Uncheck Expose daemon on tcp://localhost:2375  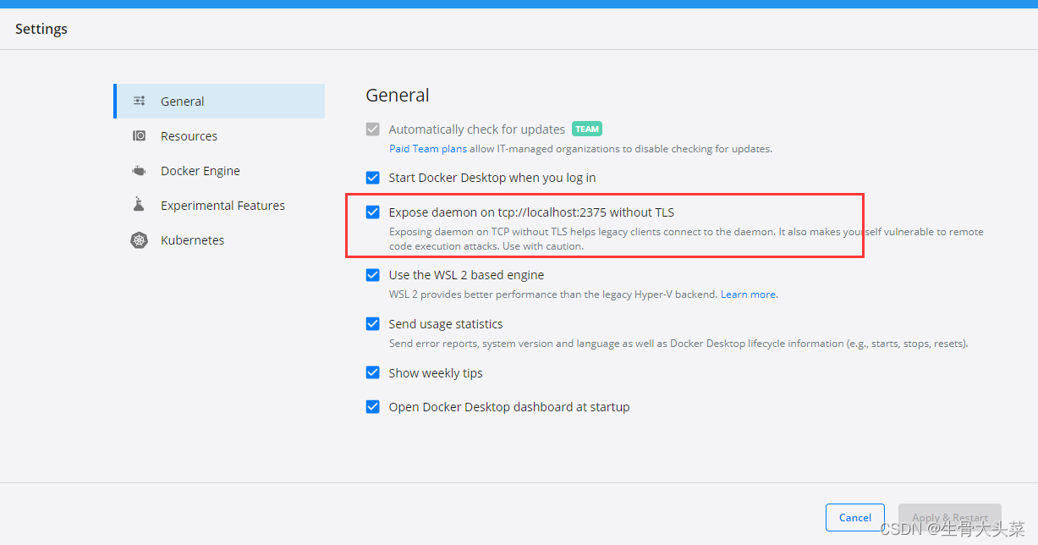click(x=372, y=212)
